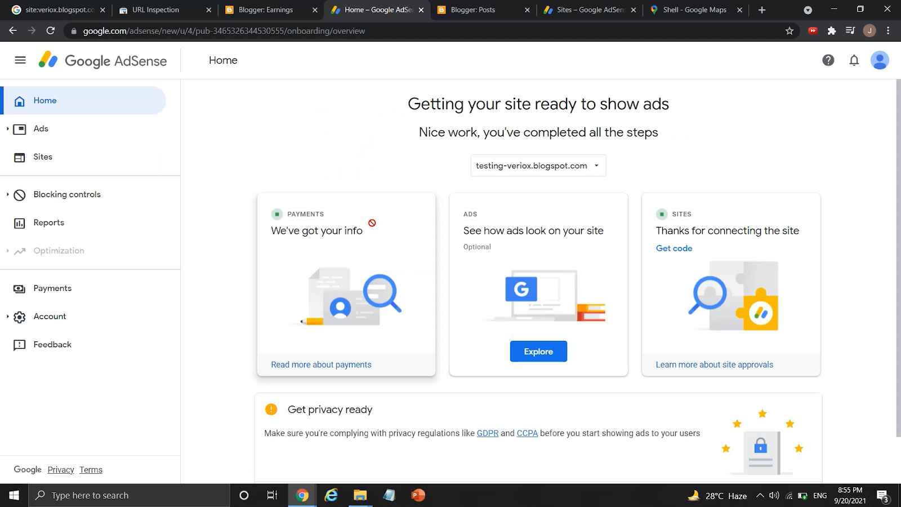The width and height of the screenshot is (901, 507).
Task: Open the CCPA link
Action: (x=527, y=433)
